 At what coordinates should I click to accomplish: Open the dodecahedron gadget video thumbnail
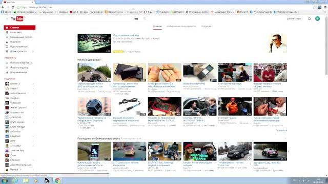click(x=94, y=106)
